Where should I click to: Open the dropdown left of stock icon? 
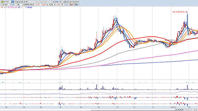[1, 2]
